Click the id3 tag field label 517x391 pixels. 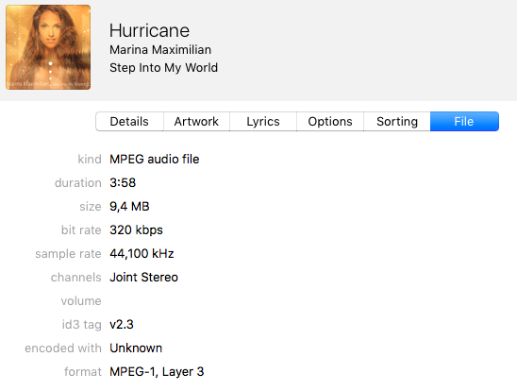pos(81,325)
